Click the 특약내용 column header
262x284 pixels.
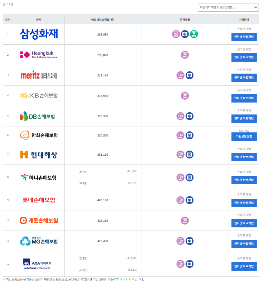coord(185,19)
